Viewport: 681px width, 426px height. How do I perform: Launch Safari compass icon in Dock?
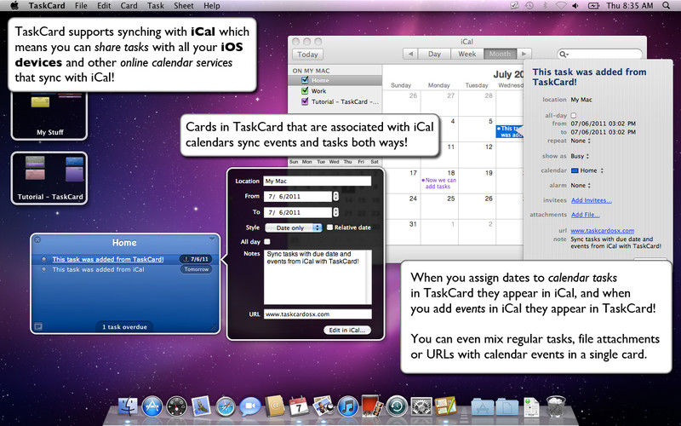pyautogui.click(x=225, y=407)
